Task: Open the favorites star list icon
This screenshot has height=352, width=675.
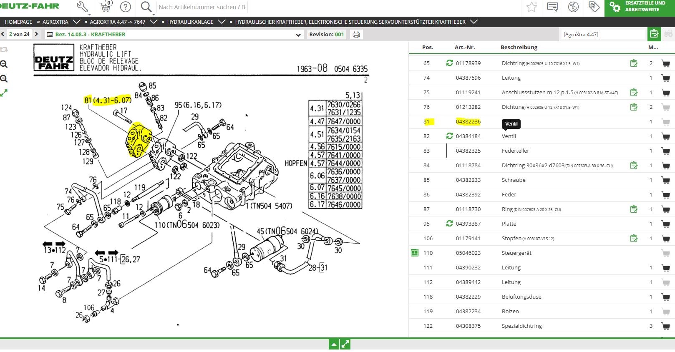Action: point(531,7)
